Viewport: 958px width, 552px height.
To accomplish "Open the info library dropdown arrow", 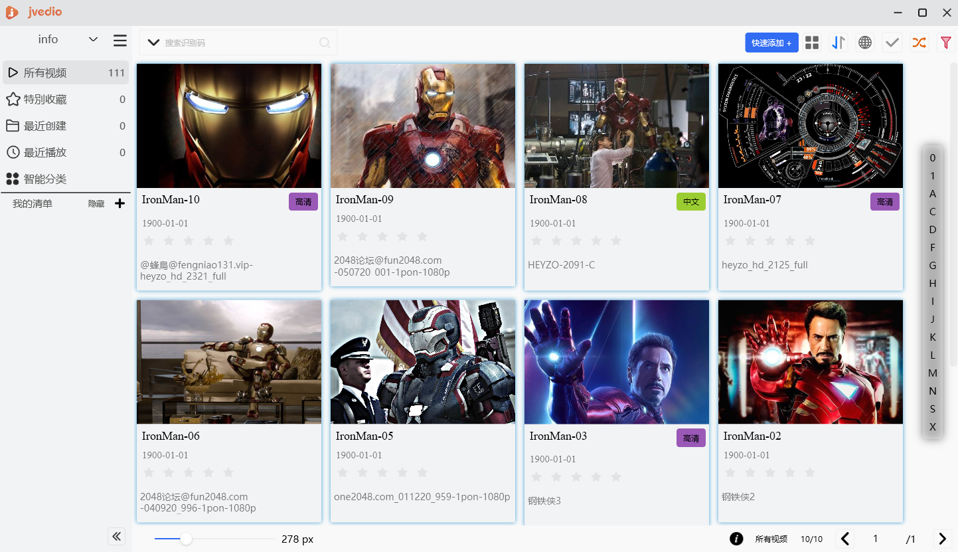I will pyautogui.click(x=93, y=40).
